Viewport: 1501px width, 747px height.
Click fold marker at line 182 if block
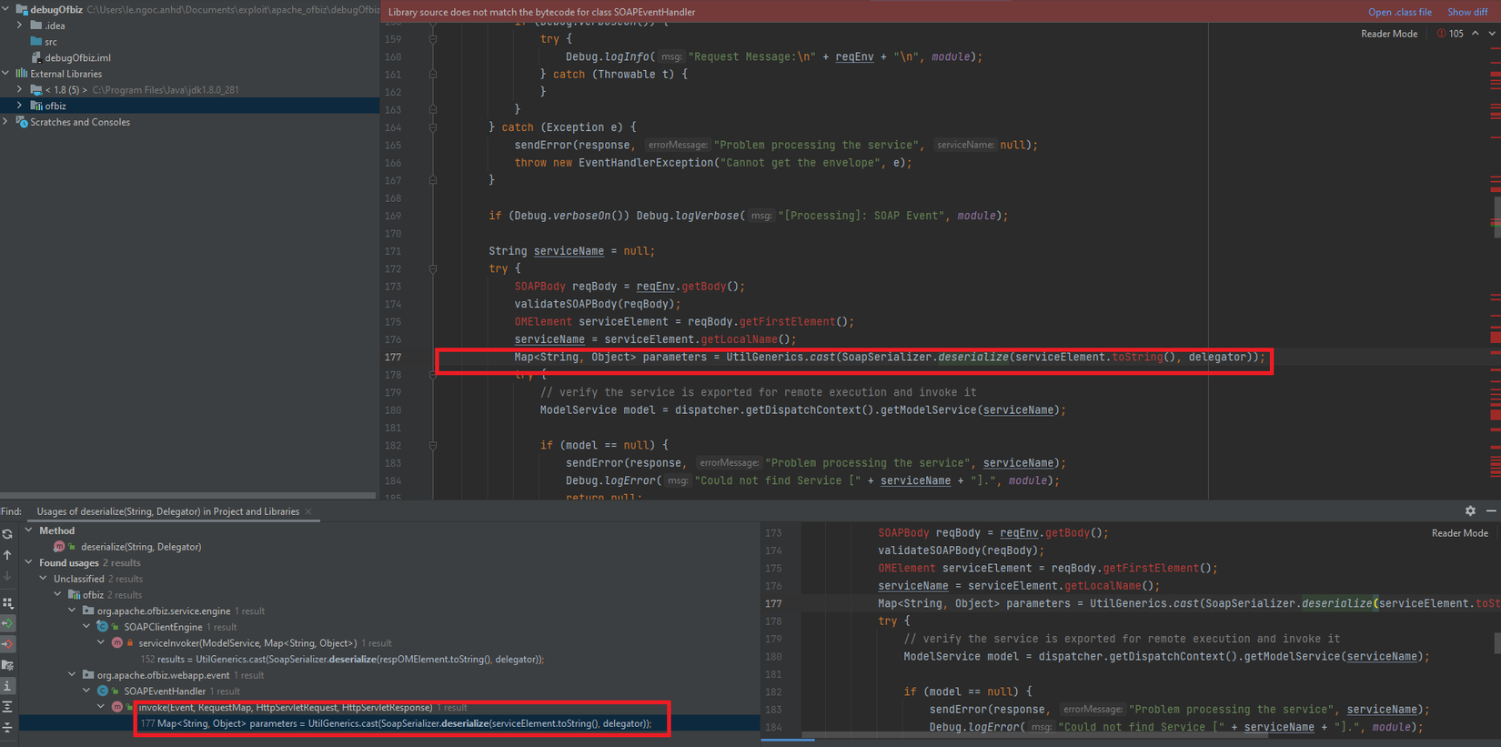pyautogui.click(x=433, y=446)
